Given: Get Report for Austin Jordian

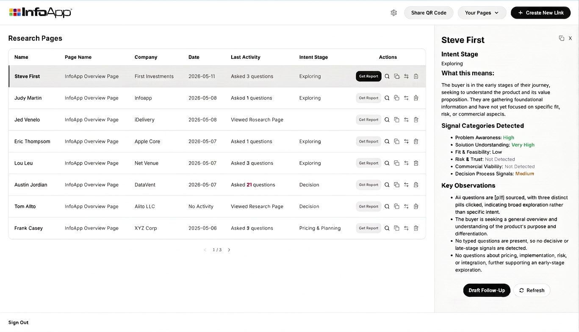Looking at the screenshot, I should (368, 185).
